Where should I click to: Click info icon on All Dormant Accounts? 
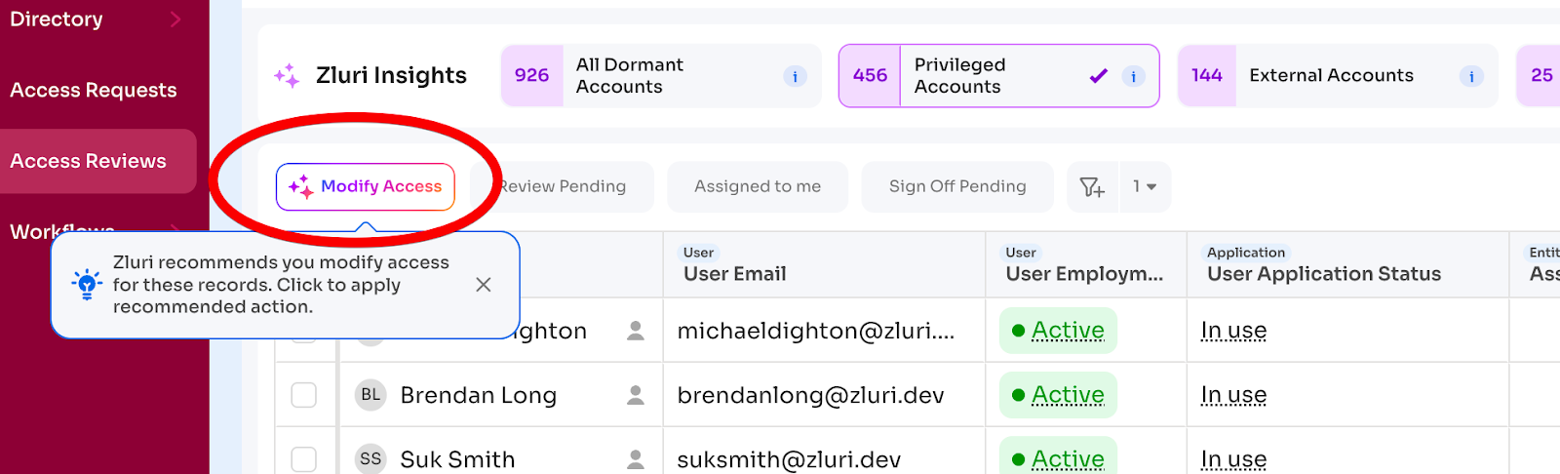tap(795, 76)
